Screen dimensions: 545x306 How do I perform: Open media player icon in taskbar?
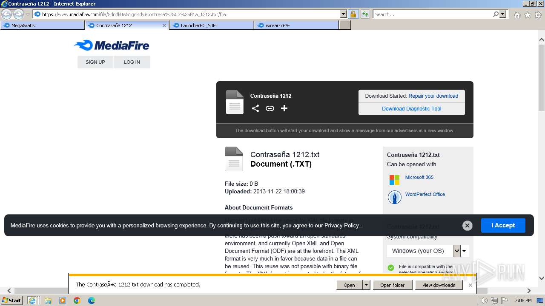tap(63, 300)
